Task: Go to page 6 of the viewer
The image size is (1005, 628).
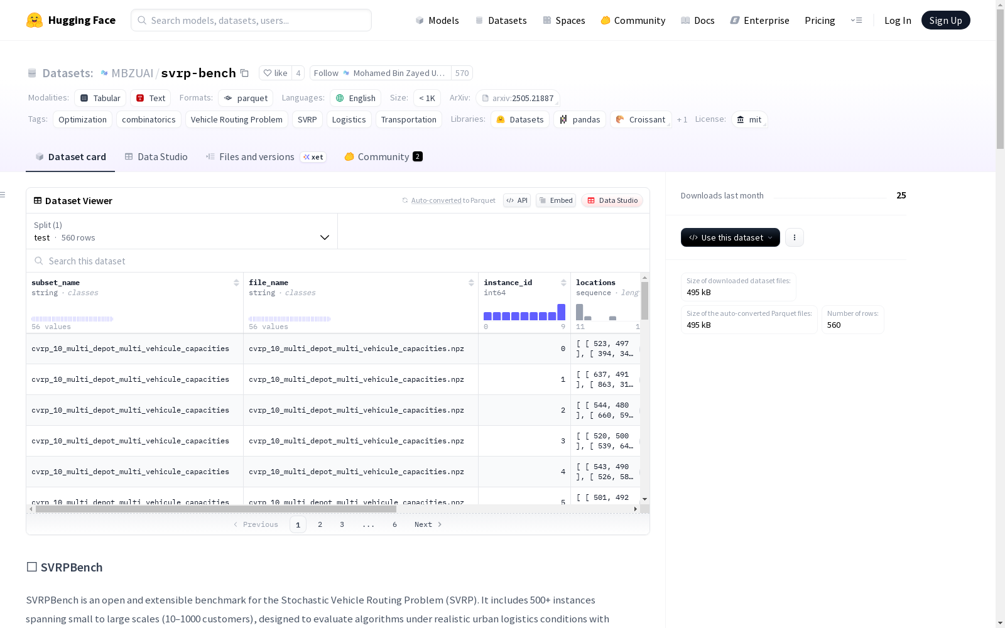Action: pos(394,524)
